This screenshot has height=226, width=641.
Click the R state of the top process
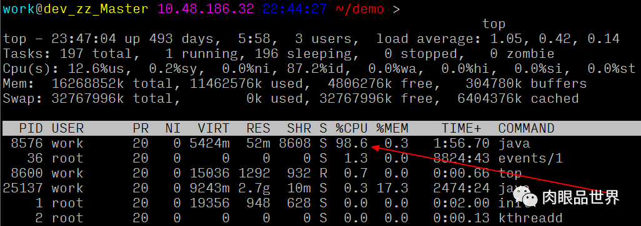(x=323, y=173)
